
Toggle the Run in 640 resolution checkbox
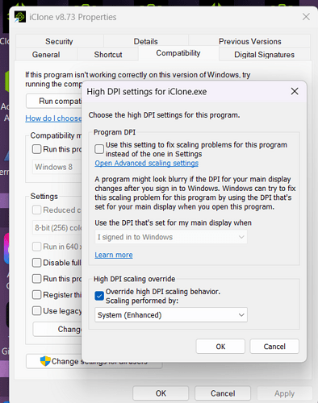click(x=36, y=247)
